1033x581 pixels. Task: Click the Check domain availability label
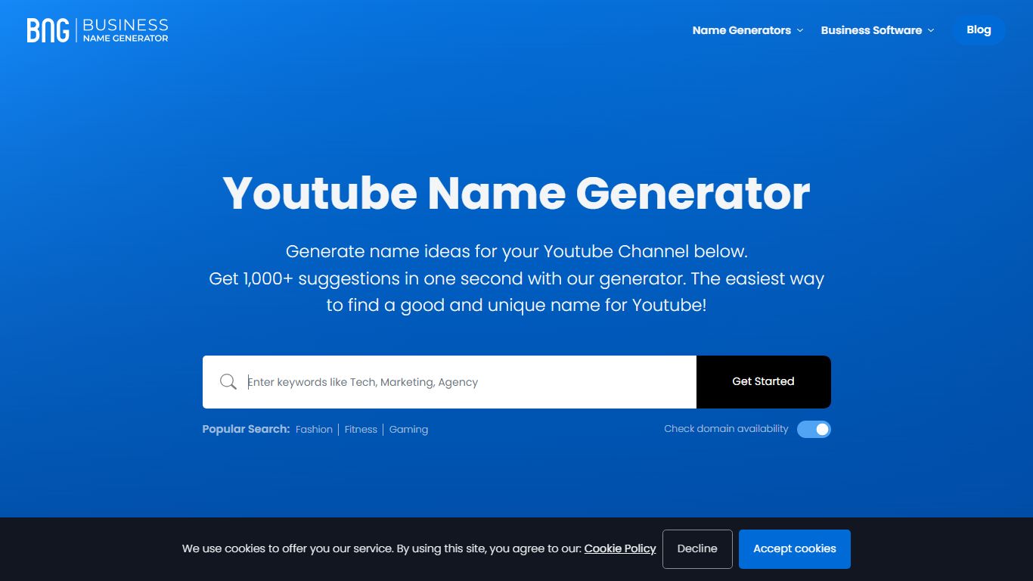coord(726,429)
